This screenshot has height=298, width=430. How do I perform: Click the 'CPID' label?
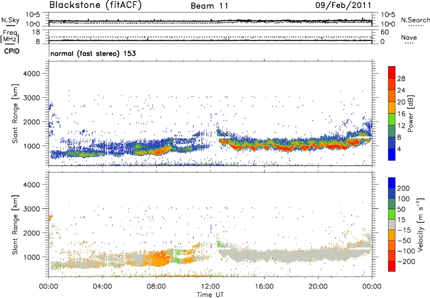[x=12, y=51]
